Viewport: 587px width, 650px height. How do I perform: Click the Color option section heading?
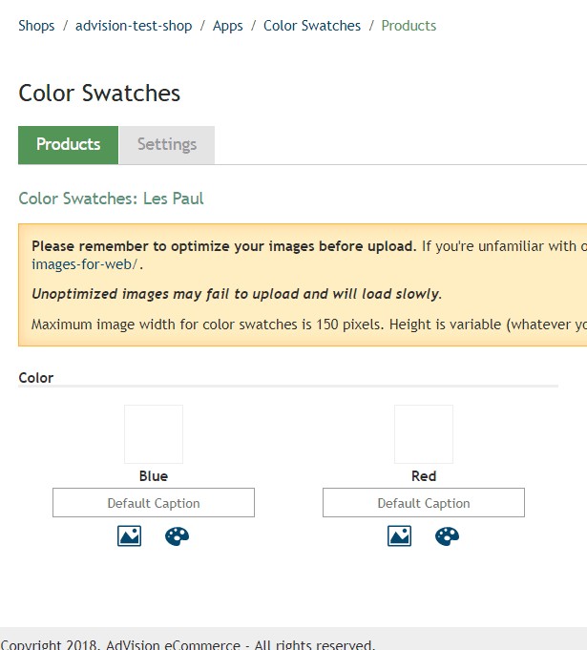(x=36, y=378)
